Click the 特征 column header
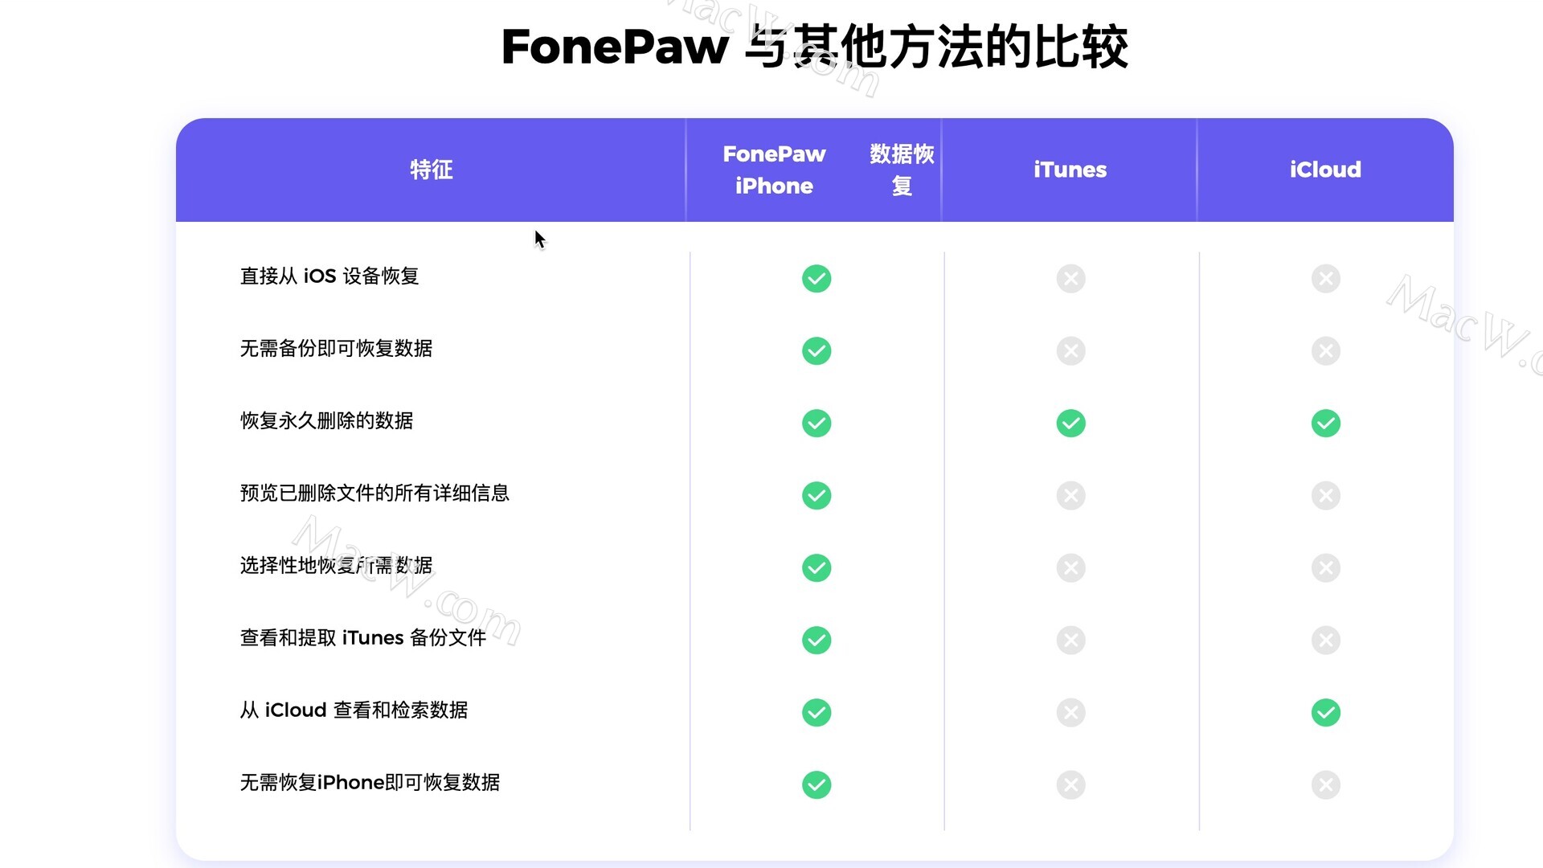 tap(432, 170)
